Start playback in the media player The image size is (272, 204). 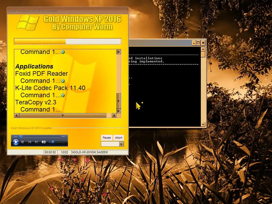(16, 142)
